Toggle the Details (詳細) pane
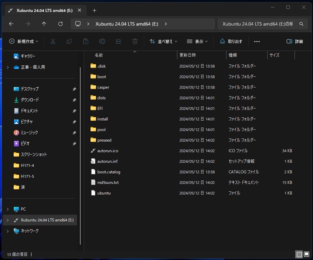This screenshot has width=313, height=260. point(295,41)
